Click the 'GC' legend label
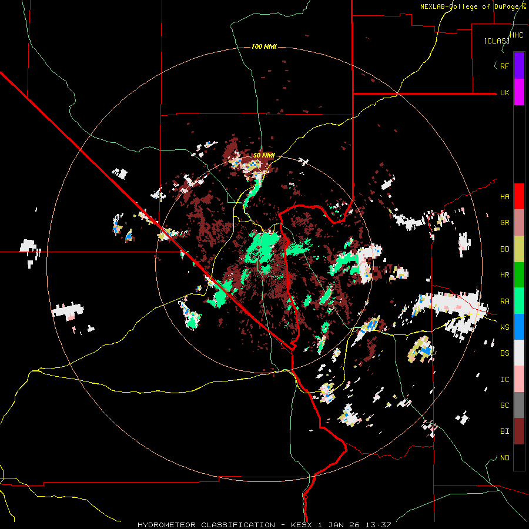 [x=504, y=406]
